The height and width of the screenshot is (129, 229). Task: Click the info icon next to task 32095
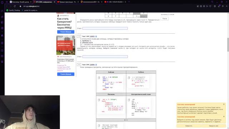96,37
